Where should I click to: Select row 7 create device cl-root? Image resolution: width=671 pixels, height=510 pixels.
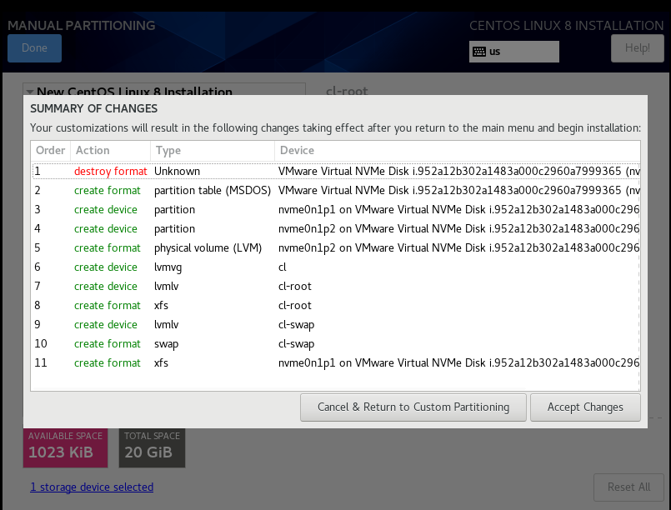click(335, 286)
